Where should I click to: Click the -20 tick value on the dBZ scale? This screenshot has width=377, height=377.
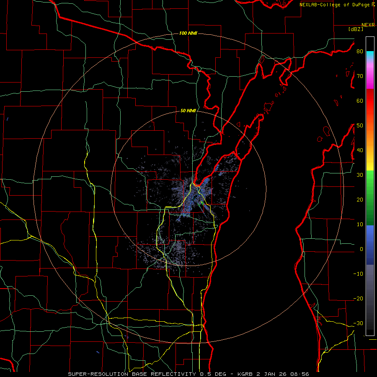click(x=358, y=298)
